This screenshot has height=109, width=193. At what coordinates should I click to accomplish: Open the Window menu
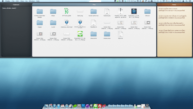[x=32, y=1]
